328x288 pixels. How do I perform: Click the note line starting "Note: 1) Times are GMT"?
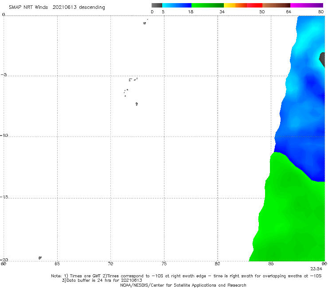coord(186,276)
